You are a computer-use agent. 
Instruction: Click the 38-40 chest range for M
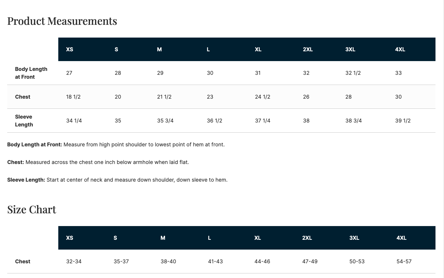click(x=168, y=261)
